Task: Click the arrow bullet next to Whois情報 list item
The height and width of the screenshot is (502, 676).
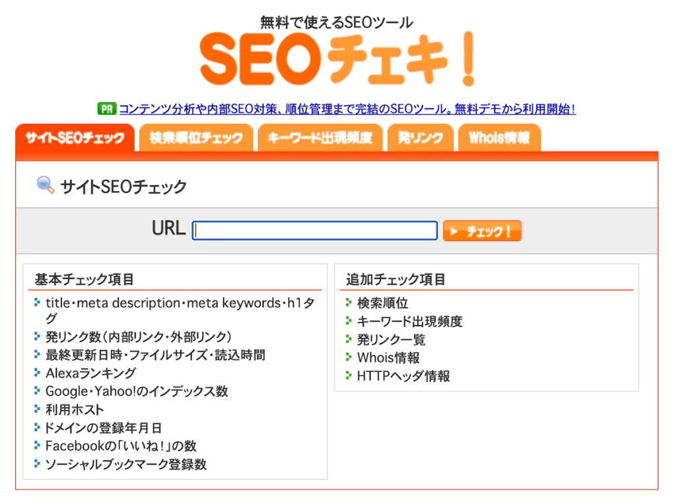Action: click(x=349, y=357)
